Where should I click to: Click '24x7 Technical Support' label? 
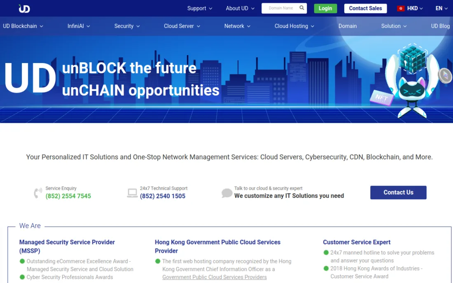pos(163,188)
